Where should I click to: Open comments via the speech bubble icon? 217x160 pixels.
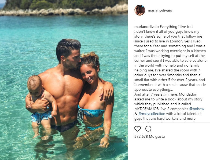tap(148, 129)
